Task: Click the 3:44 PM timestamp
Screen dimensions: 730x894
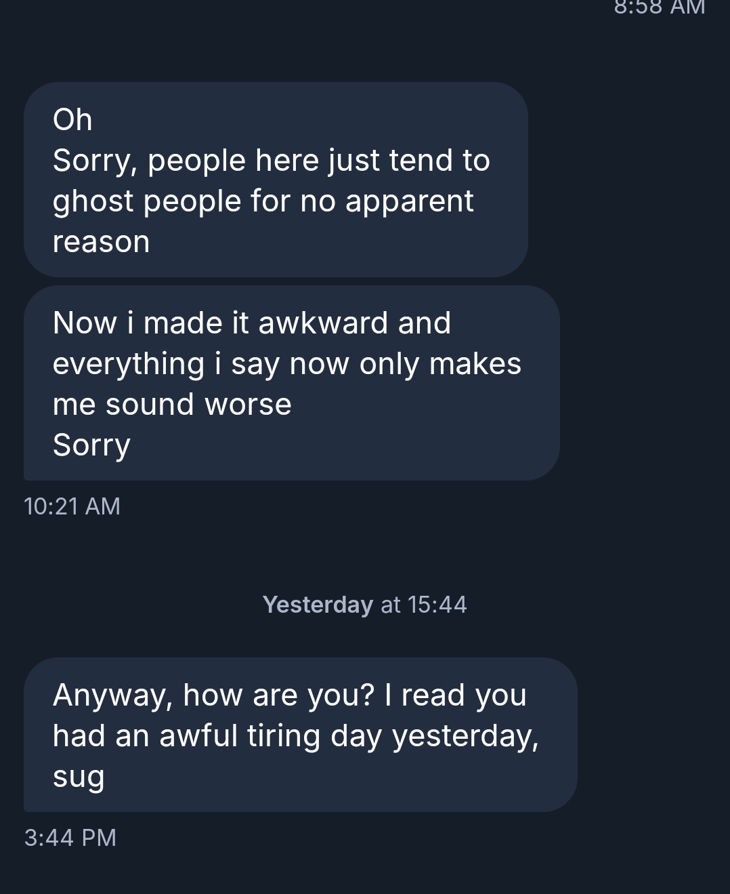Action: (70, 838)
